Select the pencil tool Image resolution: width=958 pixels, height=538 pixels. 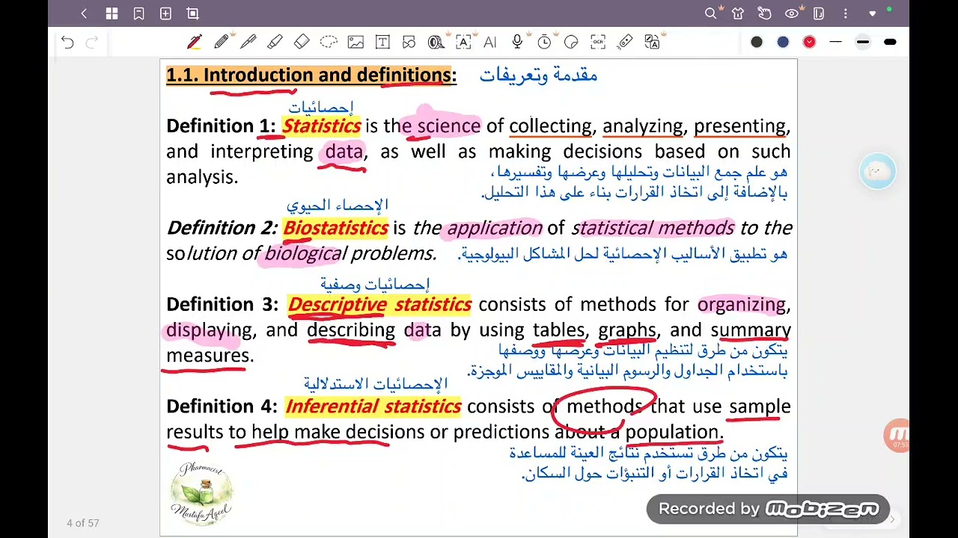(x=221, y=42)
